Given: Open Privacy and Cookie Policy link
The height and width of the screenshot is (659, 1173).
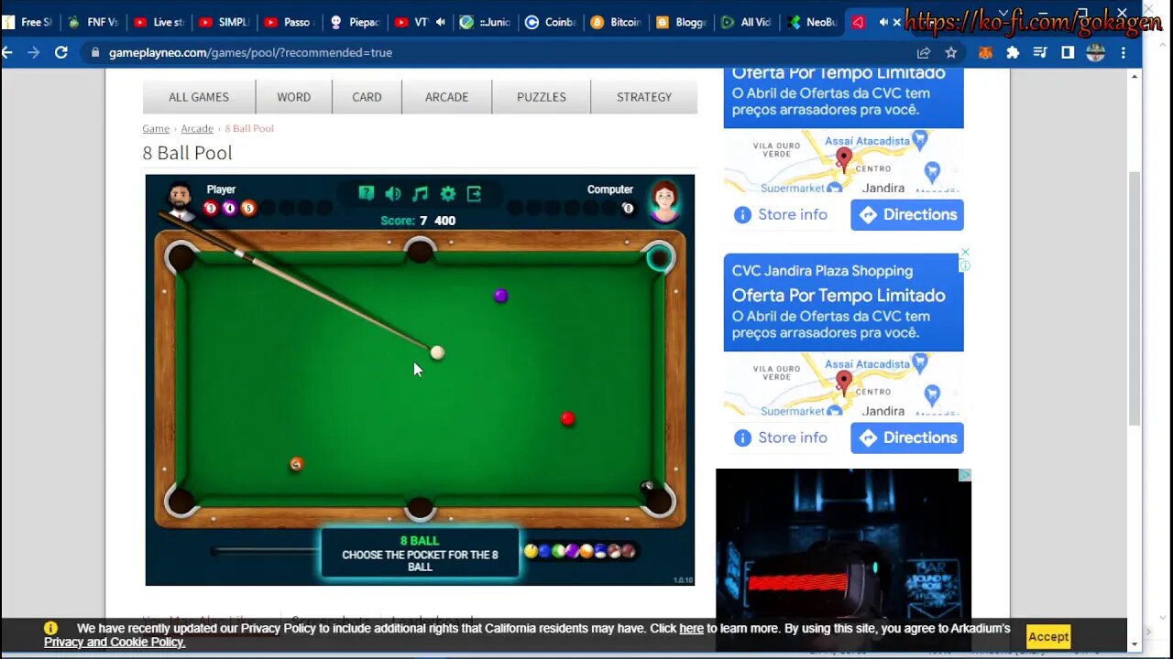Looking at the screenshot, I should point(115,643).
